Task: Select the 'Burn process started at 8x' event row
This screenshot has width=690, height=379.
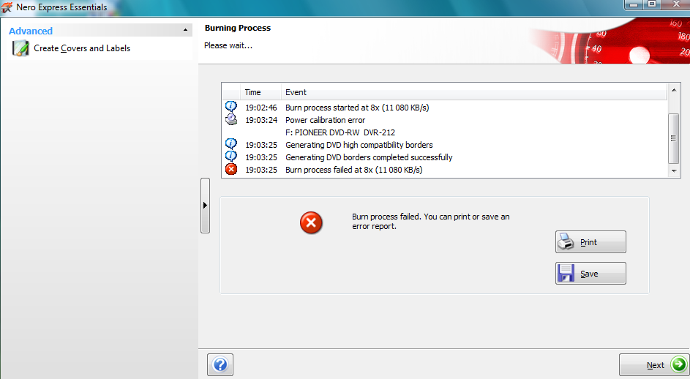Action: pyautogui.click(x=445, y=108)
